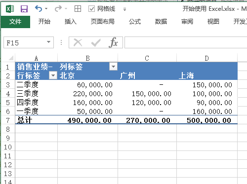The height and width of the screenshot is (184, 247).
Task: Open Insert Function with the fx icon
Action: 114,42
